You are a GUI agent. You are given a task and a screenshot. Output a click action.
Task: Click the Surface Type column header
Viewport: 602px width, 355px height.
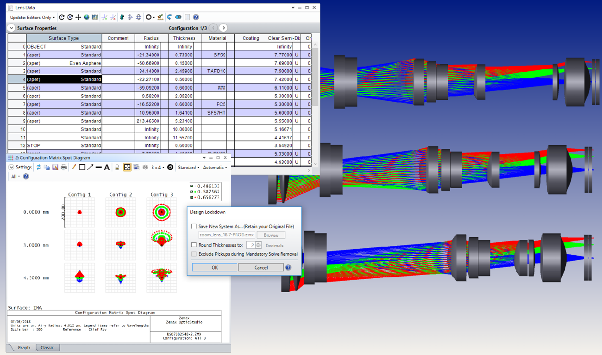[x=64, y=38]
